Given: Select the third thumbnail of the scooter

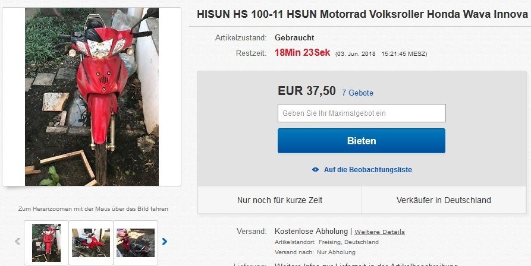Looking at the screenshot, I should 136,243.
